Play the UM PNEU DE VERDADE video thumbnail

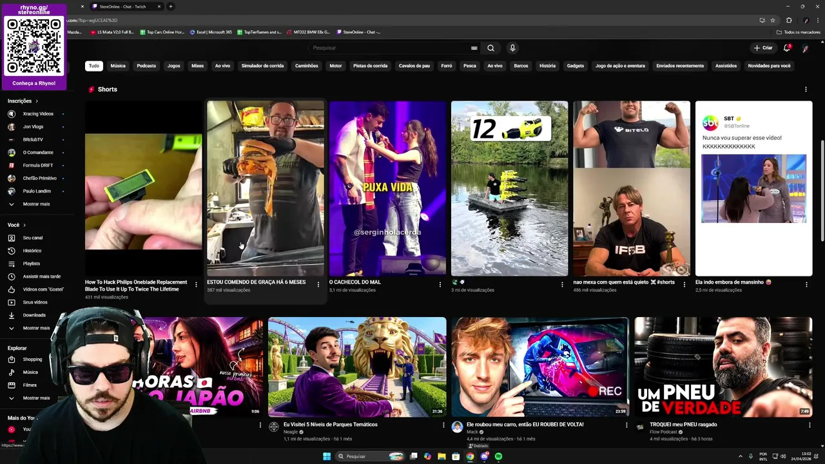pyautogui.click(x=723, y=367)
